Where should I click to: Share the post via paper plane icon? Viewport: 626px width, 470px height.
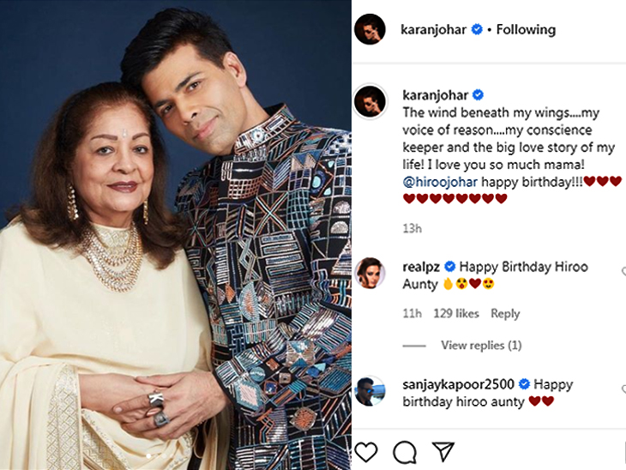tap(442, 452)
